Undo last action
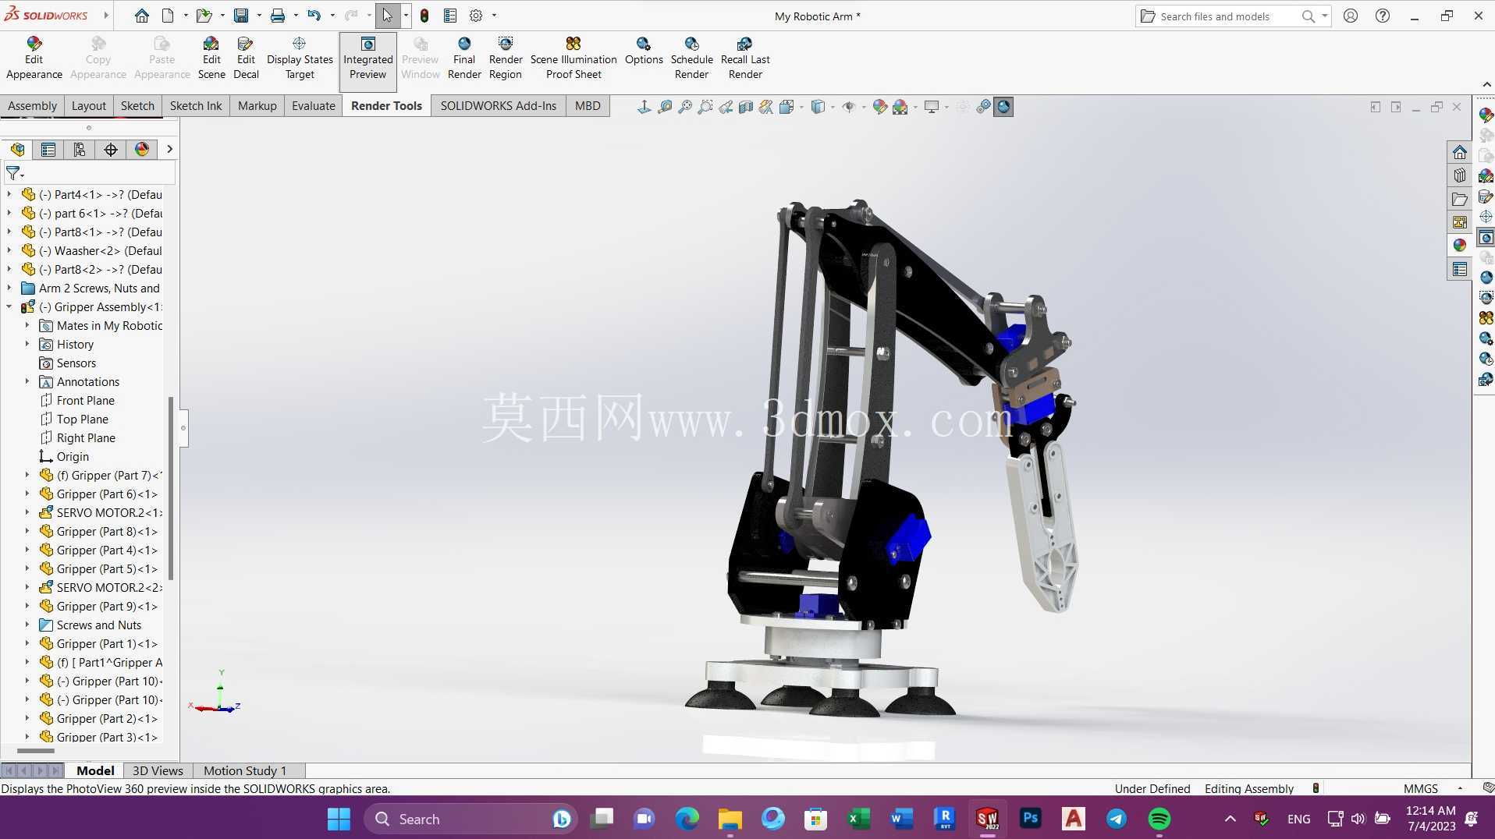Image resolution: width=1495 pixels, height=839 pixels. coord(314,16)
